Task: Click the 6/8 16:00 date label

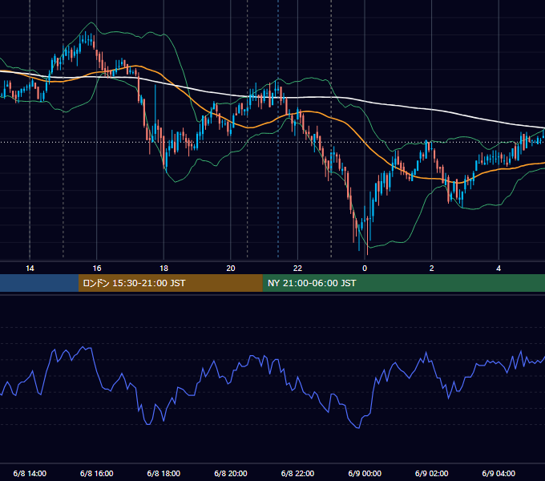Action: 97,473
